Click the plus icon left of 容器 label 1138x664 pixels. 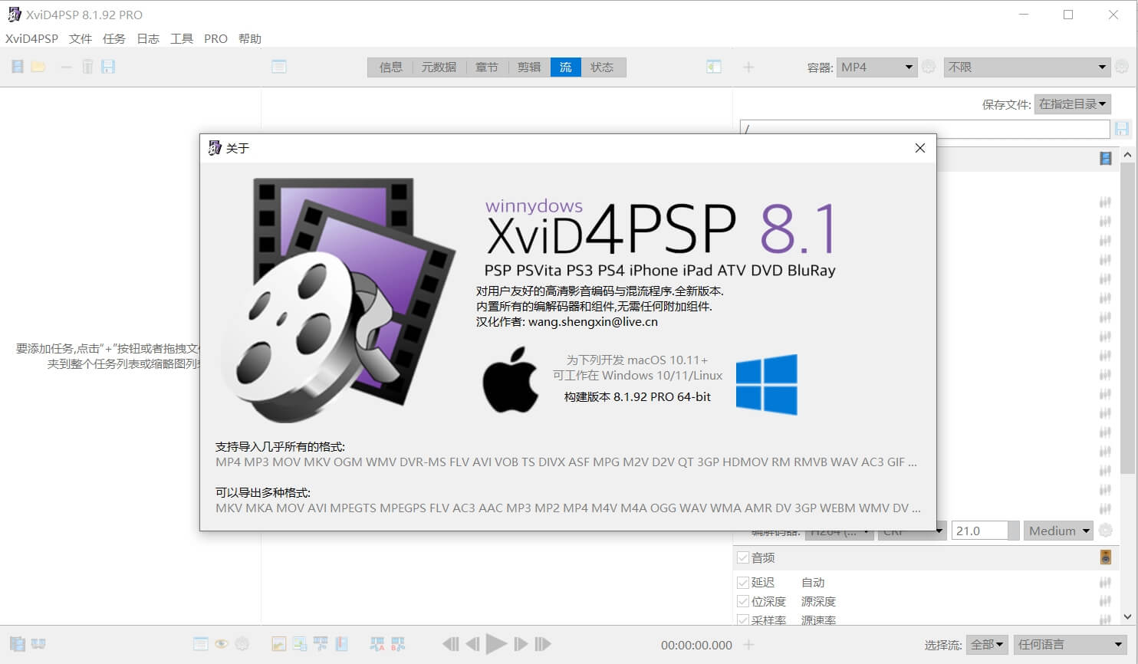coord(748,67)
